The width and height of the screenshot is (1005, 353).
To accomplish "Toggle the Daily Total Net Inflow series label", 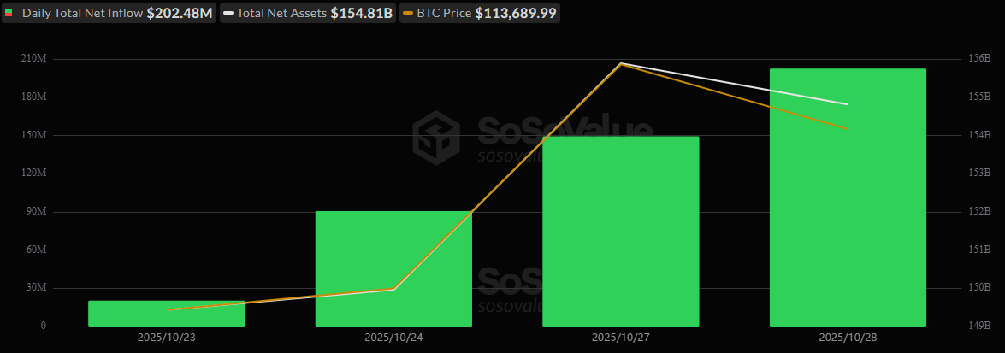I will click(82, 14).
